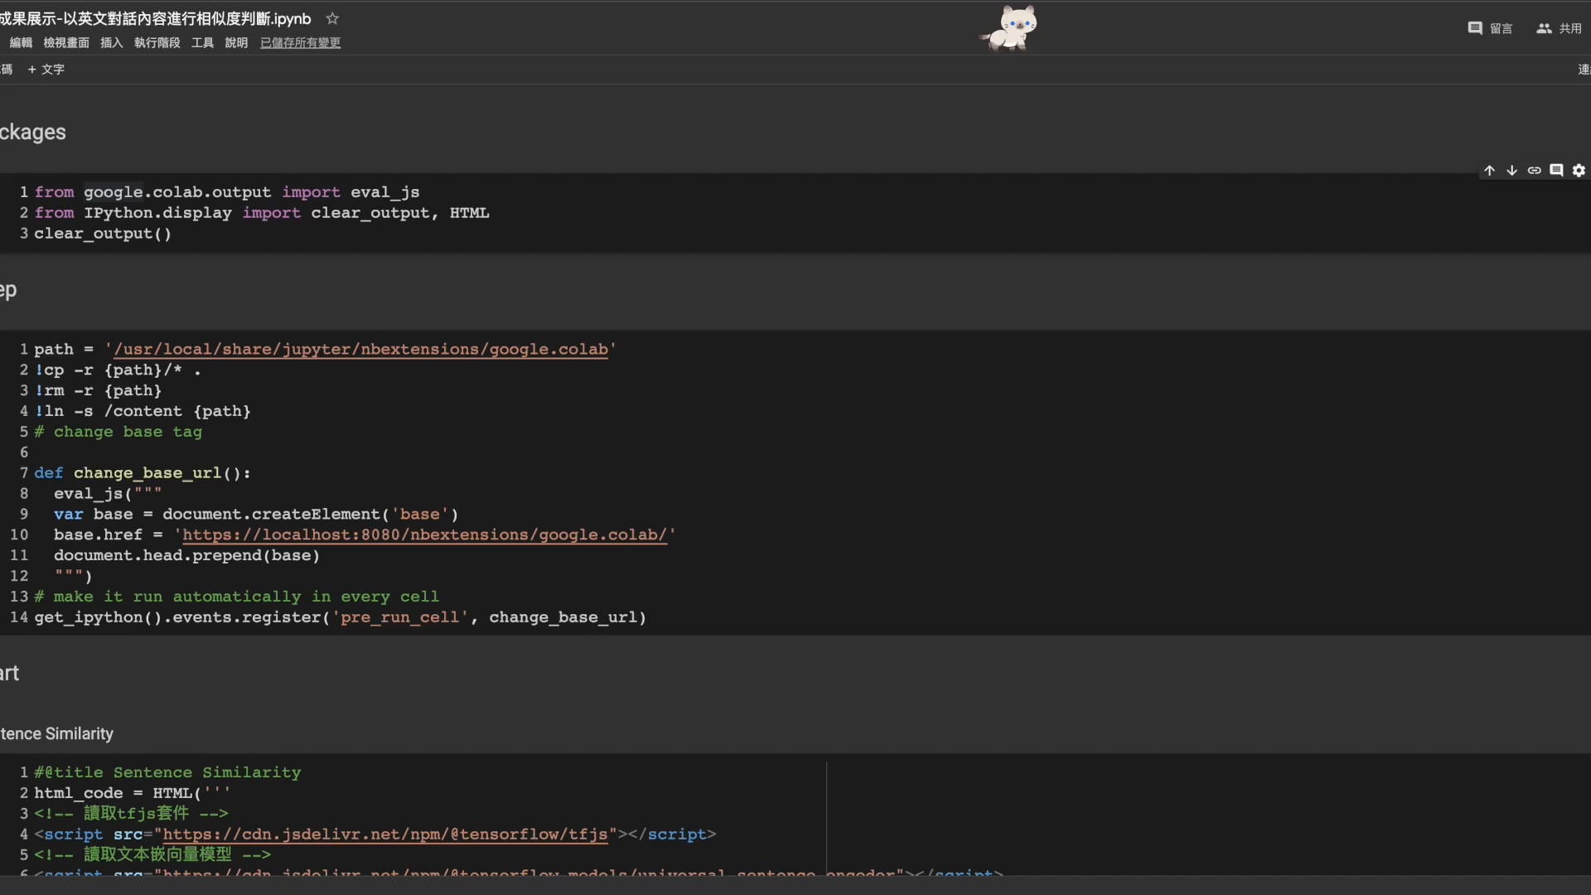Open cell settings gear icon

[1579, 171]
